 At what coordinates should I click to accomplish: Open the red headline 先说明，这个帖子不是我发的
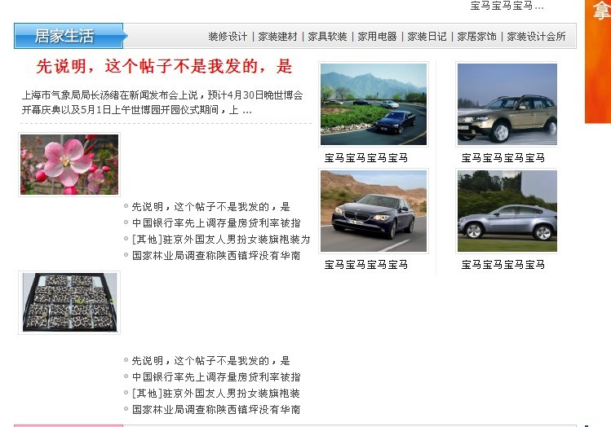point(164,66)
